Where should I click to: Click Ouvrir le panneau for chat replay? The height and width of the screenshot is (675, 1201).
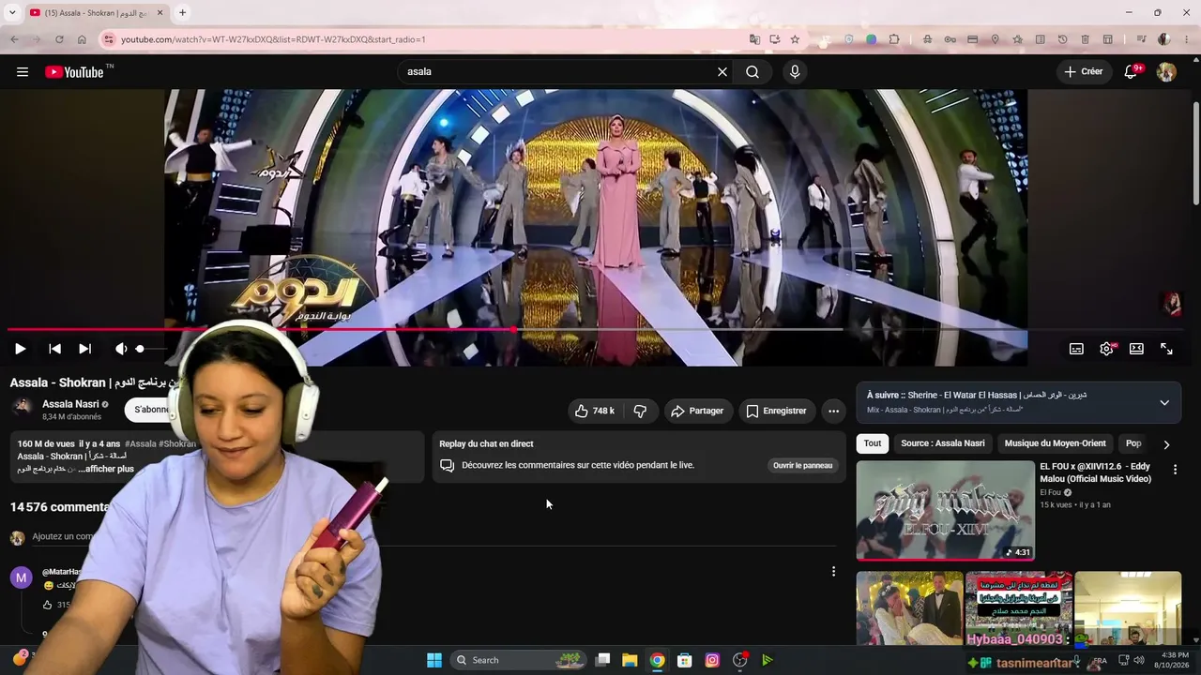[x=802, y=465]
